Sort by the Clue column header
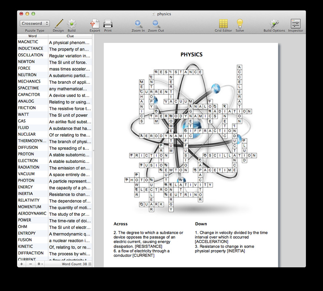 point(70,36)
